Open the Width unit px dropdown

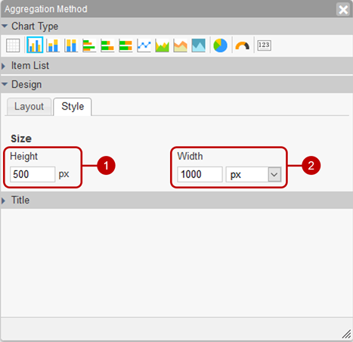click(253, 175)
